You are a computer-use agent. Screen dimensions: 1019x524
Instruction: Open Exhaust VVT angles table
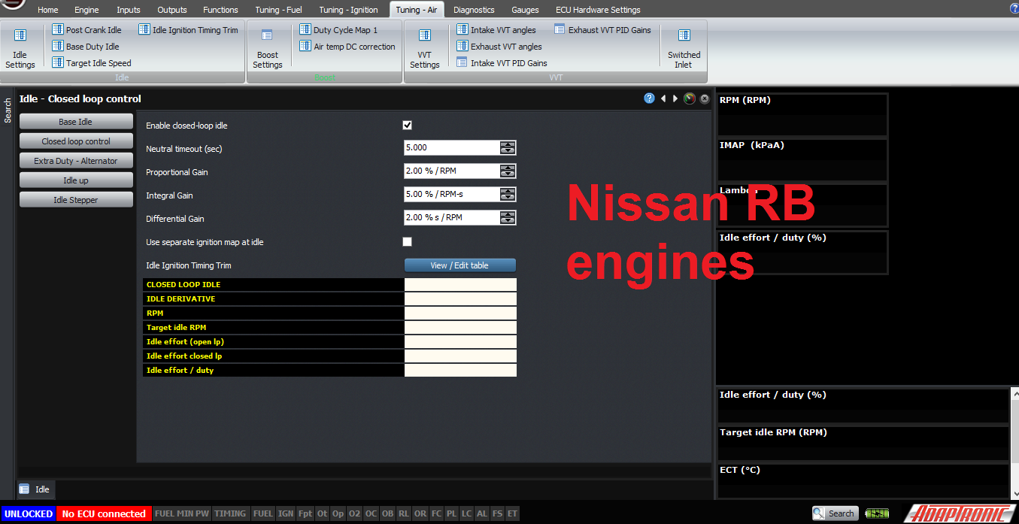[x=499, y=47]
